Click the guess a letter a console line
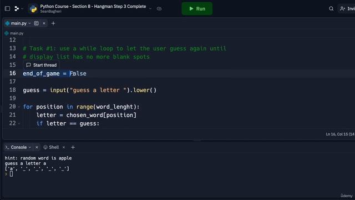 pos(26,163)
